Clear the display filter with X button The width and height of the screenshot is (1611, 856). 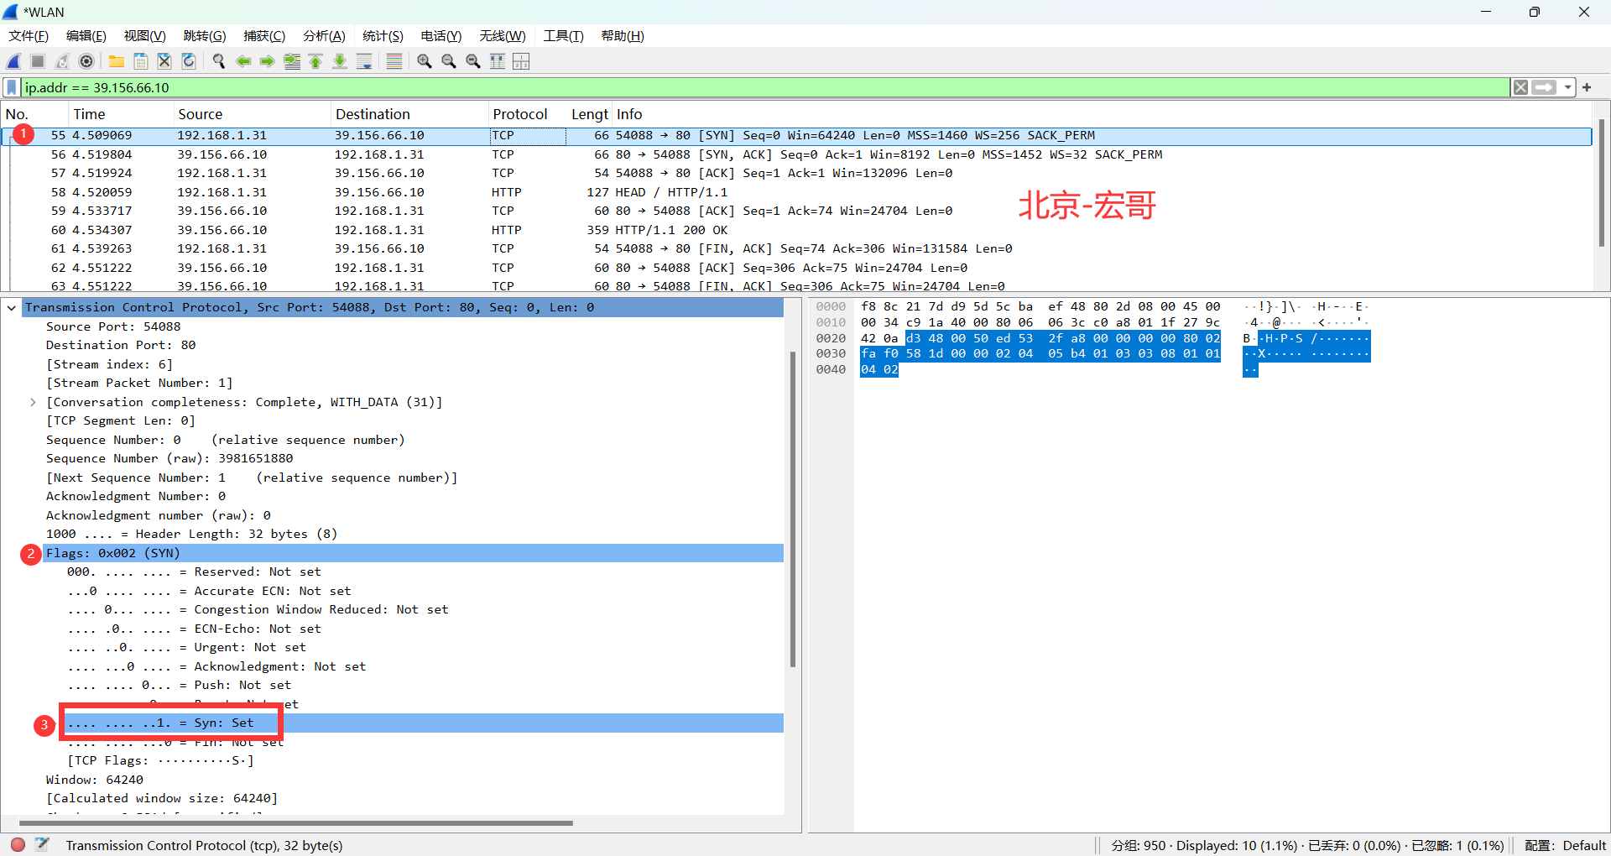1520,87
